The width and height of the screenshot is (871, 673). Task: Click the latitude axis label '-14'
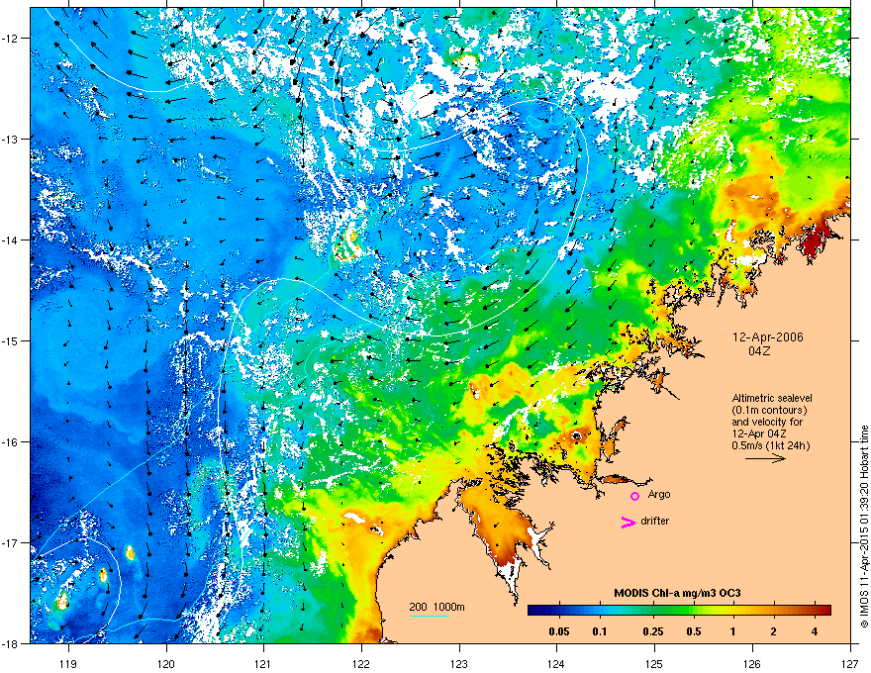pos(10,240)
